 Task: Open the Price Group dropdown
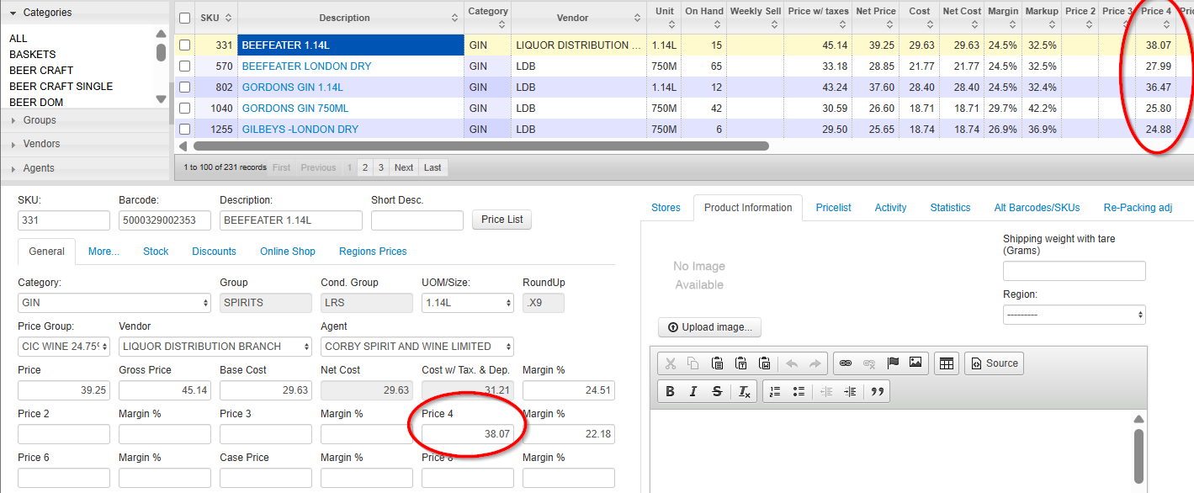click(64, 347)
